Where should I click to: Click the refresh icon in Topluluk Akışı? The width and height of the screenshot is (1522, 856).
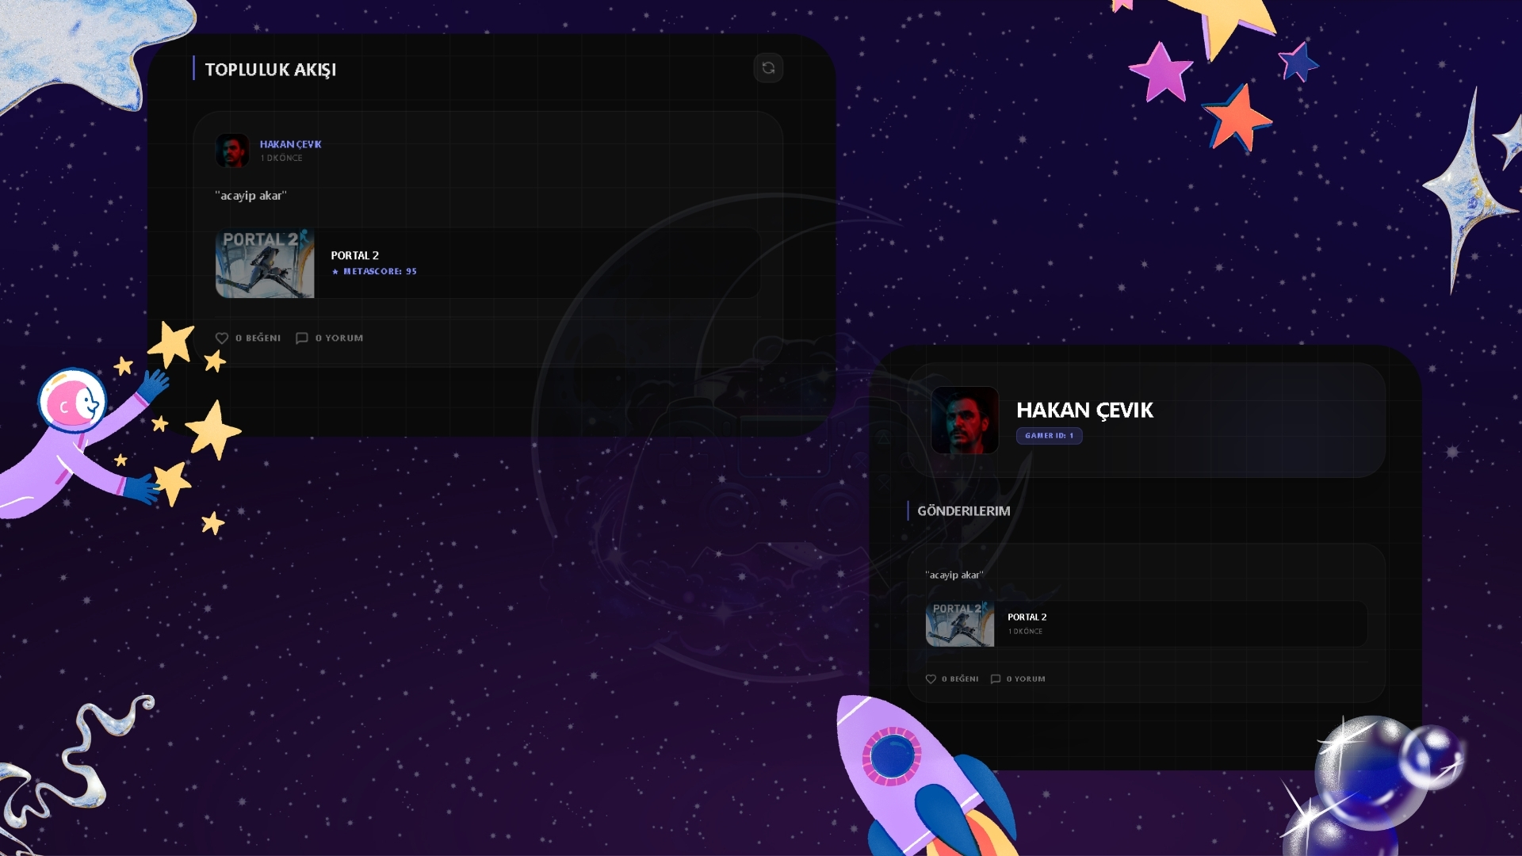pos(768,68)
